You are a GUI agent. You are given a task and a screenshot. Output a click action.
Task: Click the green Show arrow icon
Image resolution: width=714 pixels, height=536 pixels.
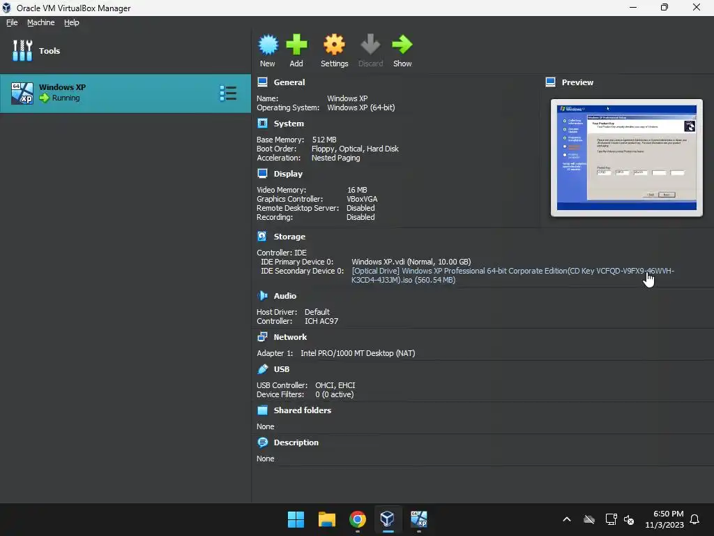[402, 45]
